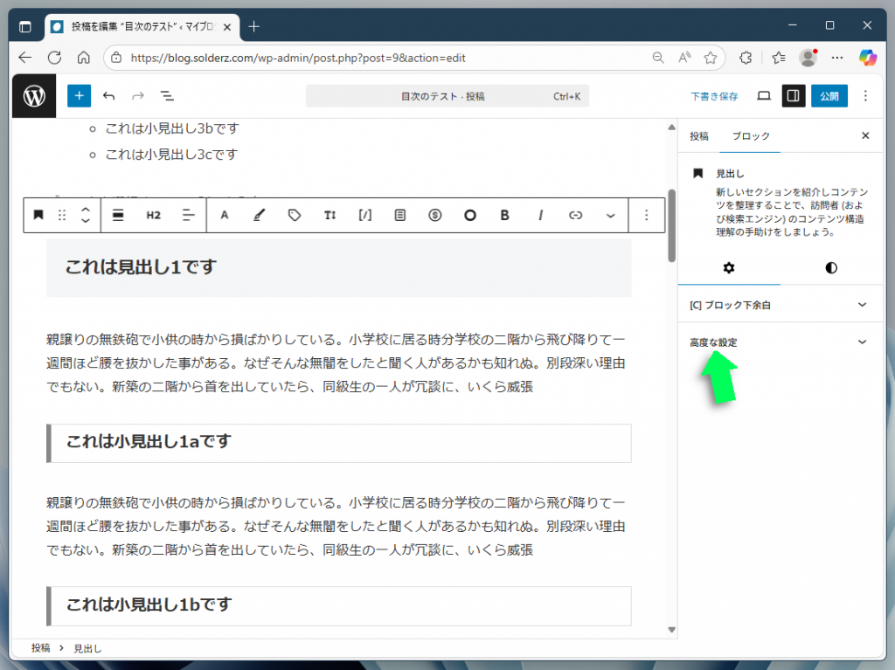Publish the post with the 公開 button

click(829, 95)
